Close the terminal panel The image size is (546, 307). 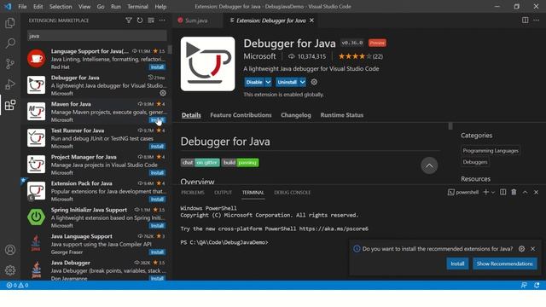click(x=537, y=192)
